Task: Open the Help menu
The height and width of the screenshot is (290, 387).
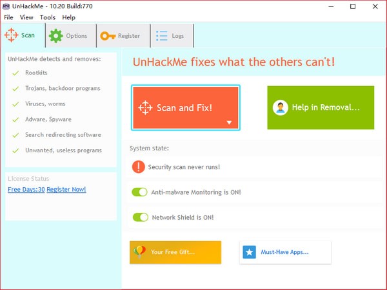Action: (68, 17)
